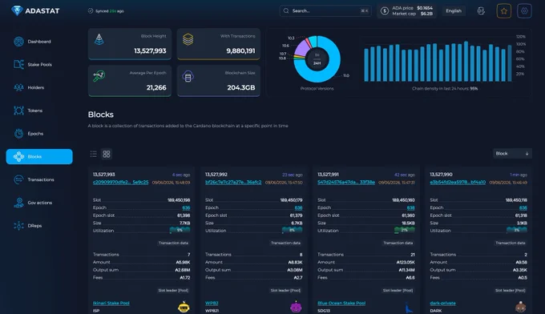Open the Blue Ocean Stake Pool link
Image resolution: width=545 pixels, height=314 pixels.
coord(341,304)
